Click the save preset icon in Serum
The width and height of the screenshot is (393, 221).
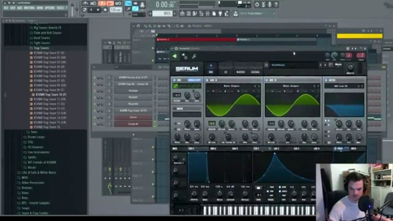click(x=330, y=65)
